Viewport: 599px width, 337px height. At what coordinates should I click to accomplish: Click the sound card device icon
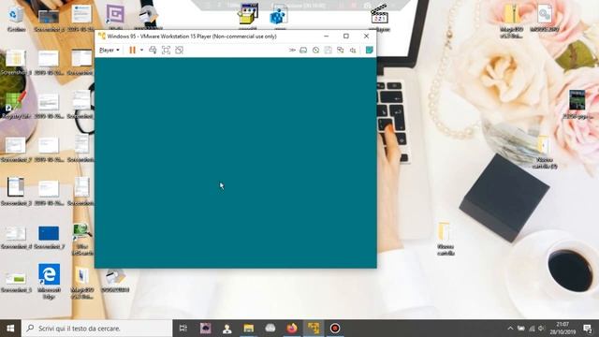click(353, 50)
